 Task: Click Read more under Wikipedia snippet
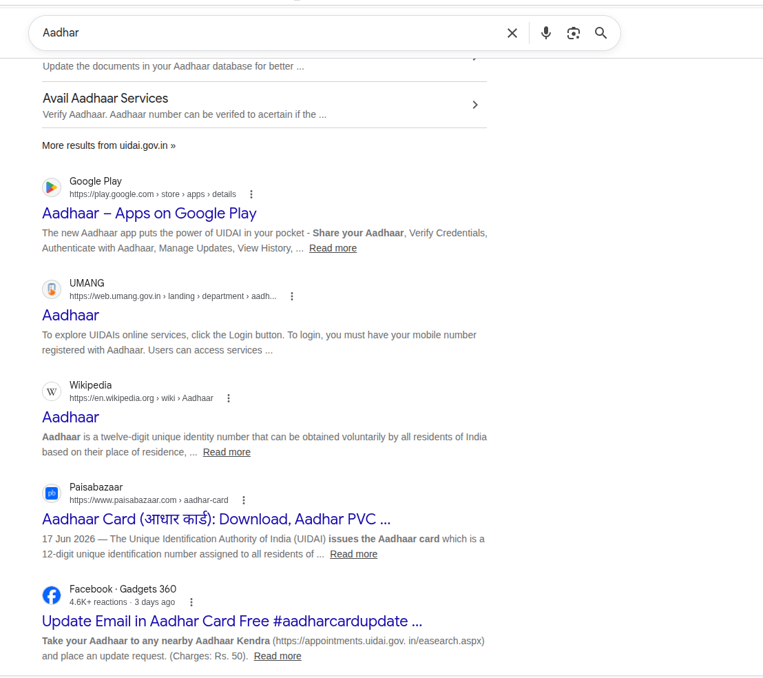(227, 452)
